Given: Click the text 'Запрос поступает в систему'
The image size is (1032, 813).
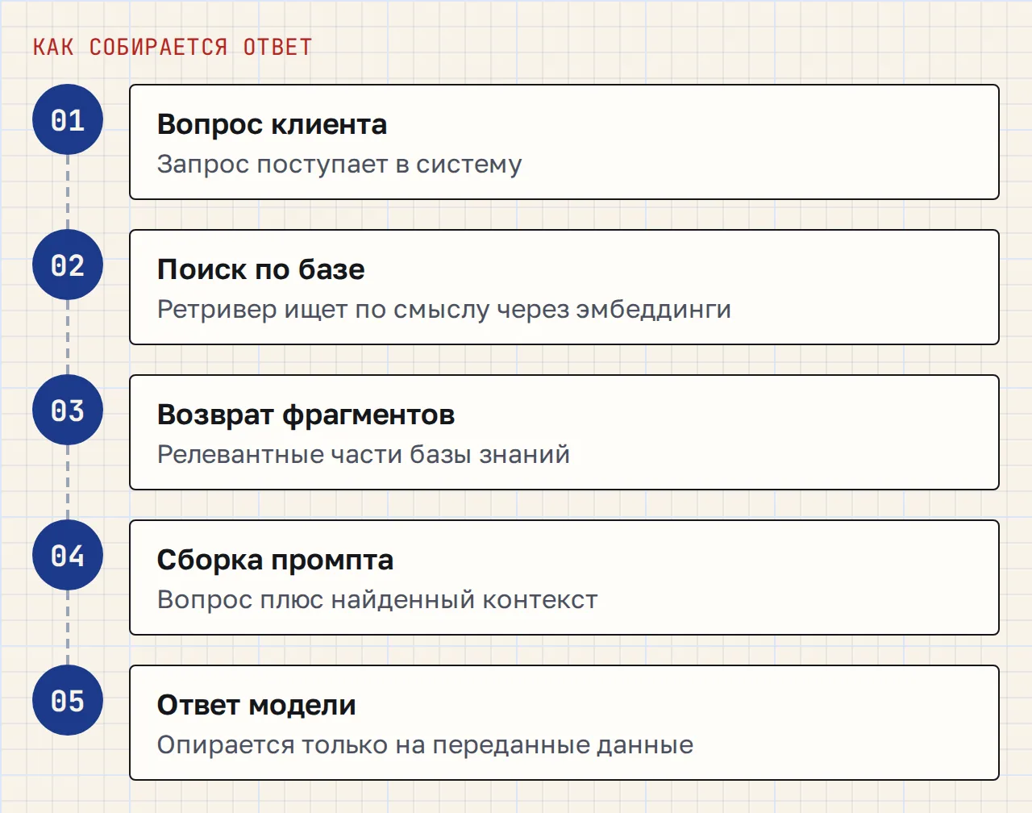Looking at the screenshot, I should point(339,165).
